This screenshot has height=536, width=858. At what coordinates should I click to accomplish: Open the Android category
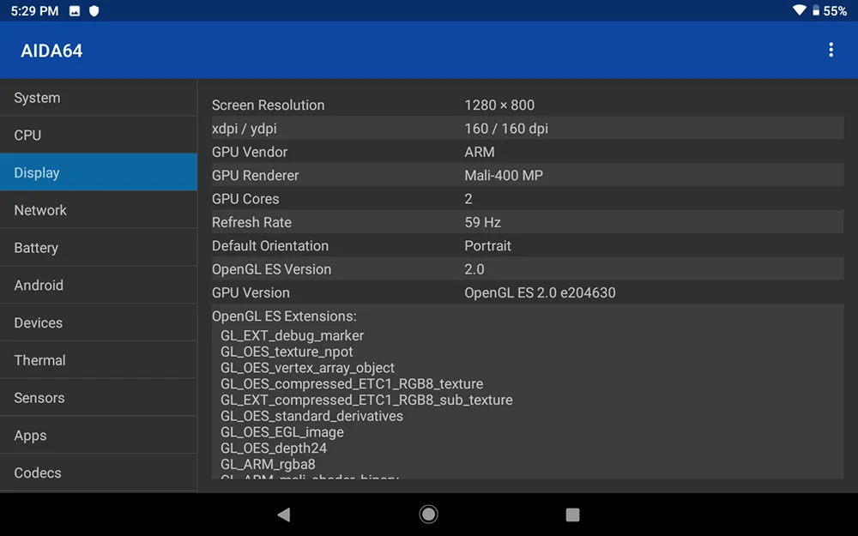coord(99,285)
